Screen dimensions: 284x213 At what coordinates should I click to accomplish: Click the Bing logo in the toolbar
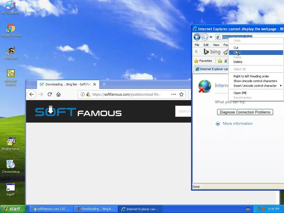pyautogui.click(x=212, y=52)
